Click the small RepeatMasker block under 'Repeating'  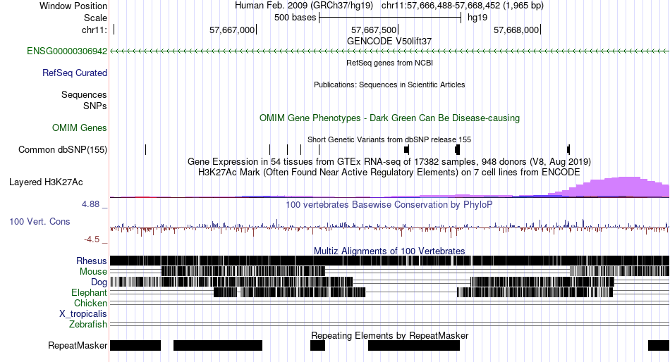(317, 345)
